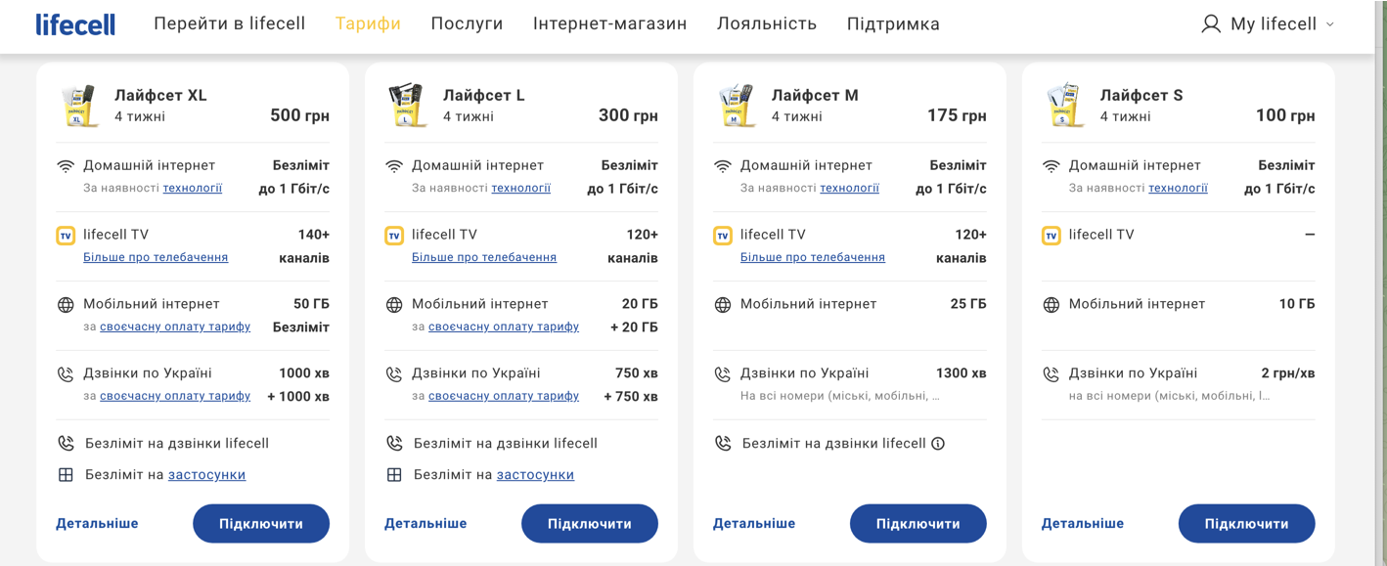Click the globe icon in Лайфсет M card
Viewport: 1387px width, 566px height.
[723, 305]
